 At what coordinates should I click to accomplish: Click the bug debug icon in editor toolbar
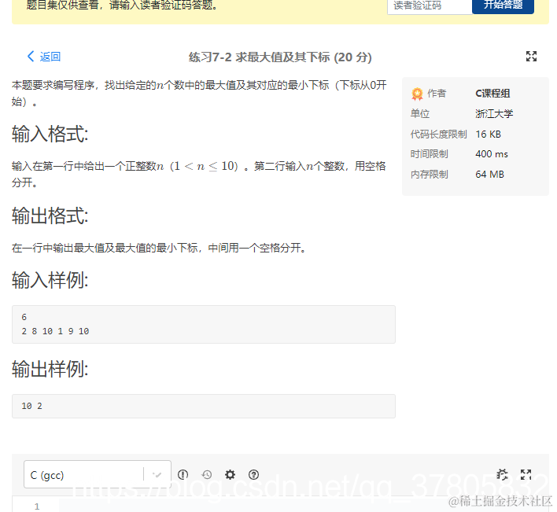(x=502, y=474)
